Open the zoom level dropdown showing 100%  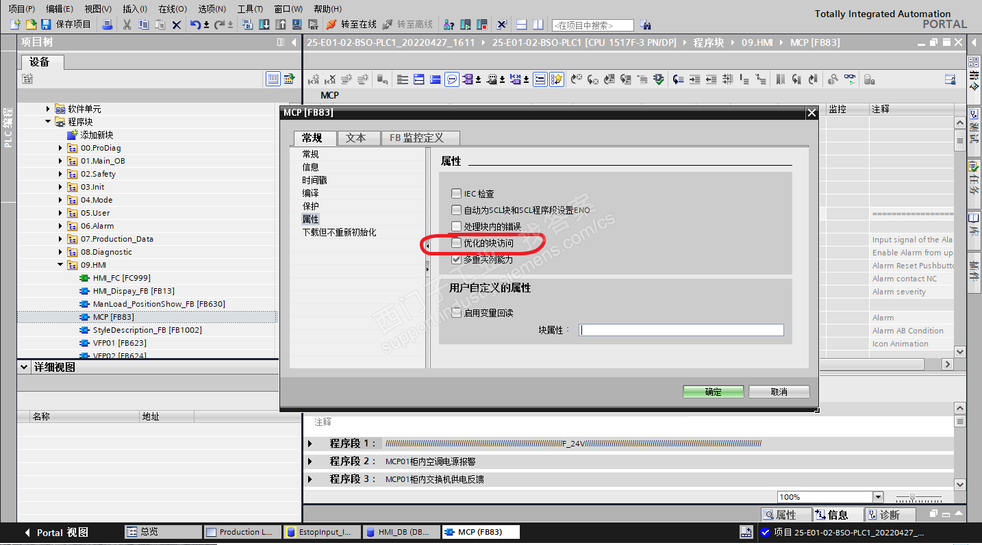878,497
